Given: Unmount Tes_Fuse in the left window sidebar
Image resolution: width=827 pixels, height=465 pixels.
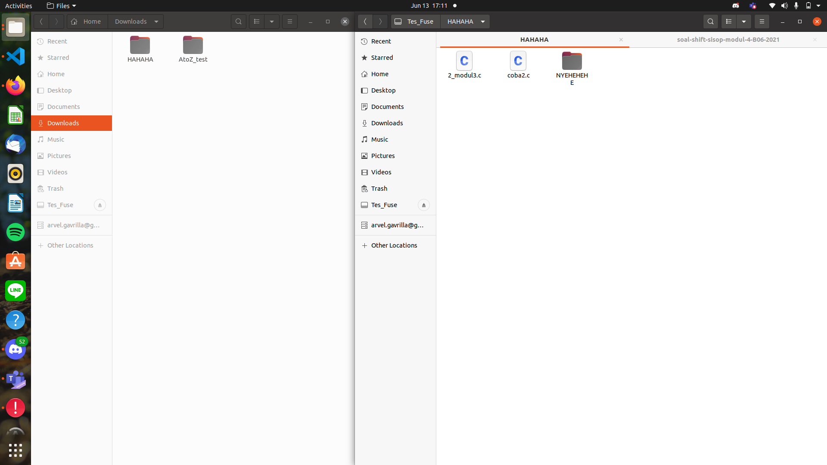Looking at the screenshot, I should pyautogui.click(x=99, y=205).
